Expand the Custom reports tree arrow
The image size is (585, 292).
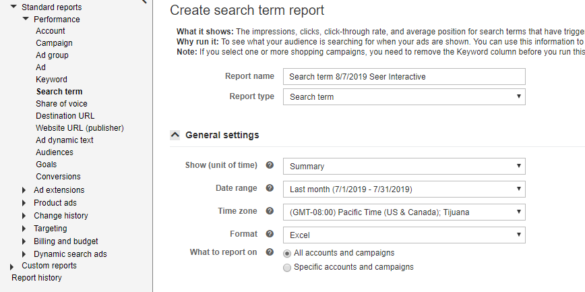click(x=12, y=266)
